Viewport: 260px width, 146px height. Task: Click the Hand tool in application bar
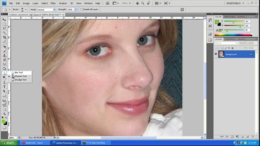coord(137,3)
